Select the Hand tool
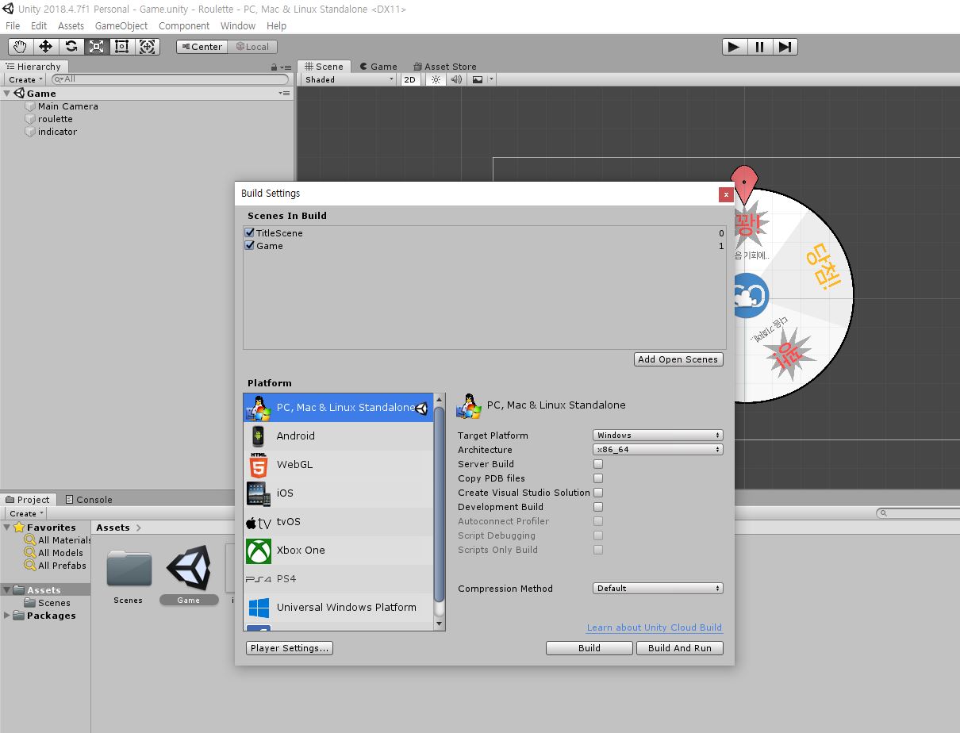 21,47
